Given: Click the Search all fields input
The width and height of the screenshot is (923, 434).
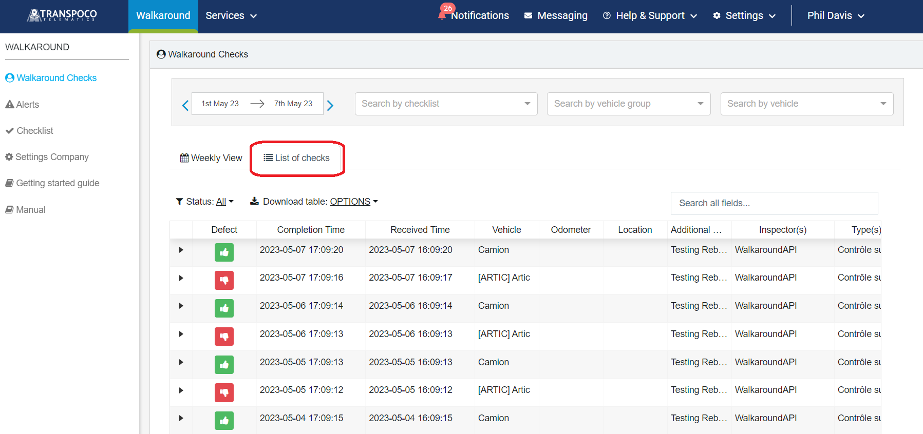Looking at the screenshot, I should click(774, 203).
